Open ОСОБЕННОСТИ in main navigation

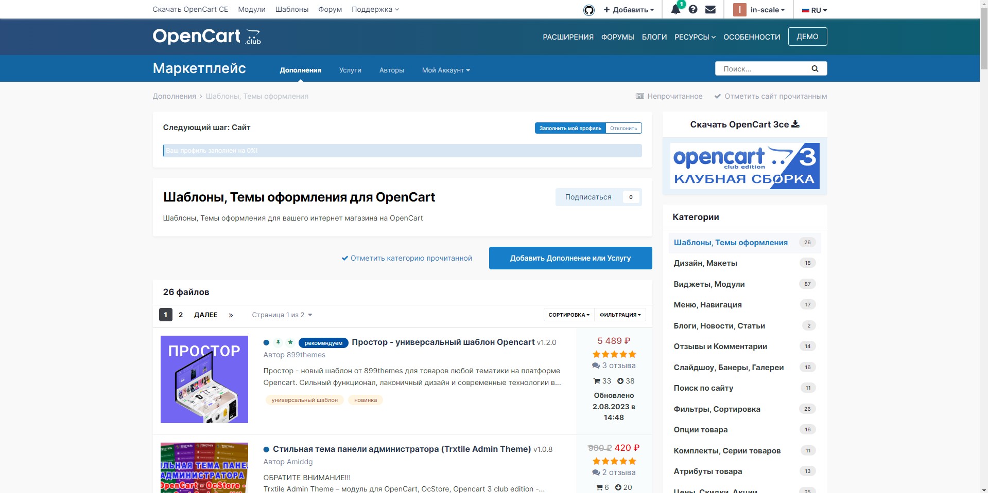(752, 37)
